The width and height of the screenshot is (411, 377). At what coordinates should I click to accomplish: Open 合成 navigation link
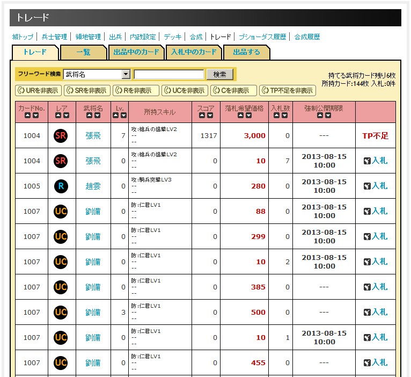[196, 37]
